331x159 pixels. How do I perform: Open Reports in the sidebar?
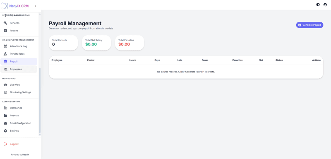coord(19,31)
